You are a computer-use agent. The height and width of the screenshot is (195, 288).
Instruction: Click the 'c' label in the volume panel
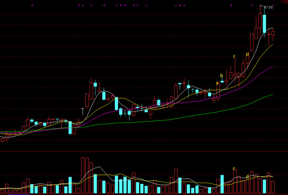[x=234, y=169]
